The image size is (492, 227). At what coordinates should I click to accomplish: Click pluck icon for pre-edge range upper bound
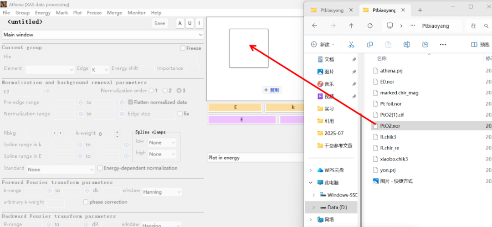tap(123, 103)
